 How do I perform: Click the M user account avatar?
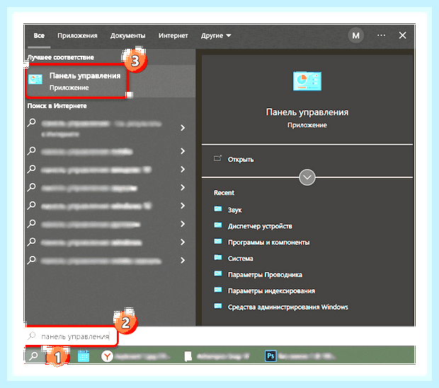click(355, 35)
